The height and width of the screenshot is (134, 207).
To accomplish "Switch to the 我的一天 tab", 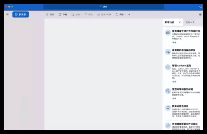I will coord(190,22).
